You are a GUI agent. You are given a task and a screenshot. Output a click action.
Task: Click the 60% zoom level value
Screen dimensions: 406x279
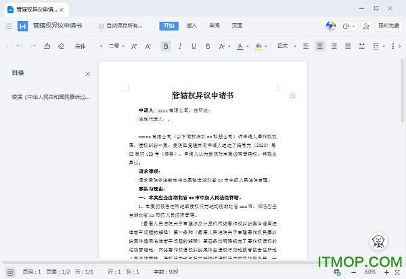(370, 272)
